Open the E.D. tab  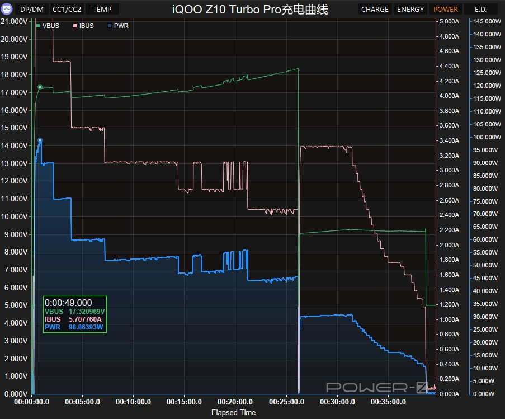coord(480,9)
